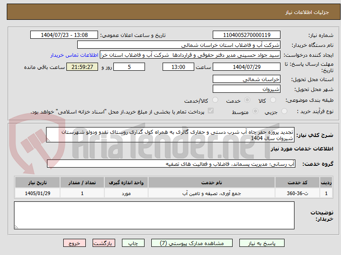Click the تعداد / مقدار column header
This screenshot has width=341, height=255.
click(x=82, y=182)
